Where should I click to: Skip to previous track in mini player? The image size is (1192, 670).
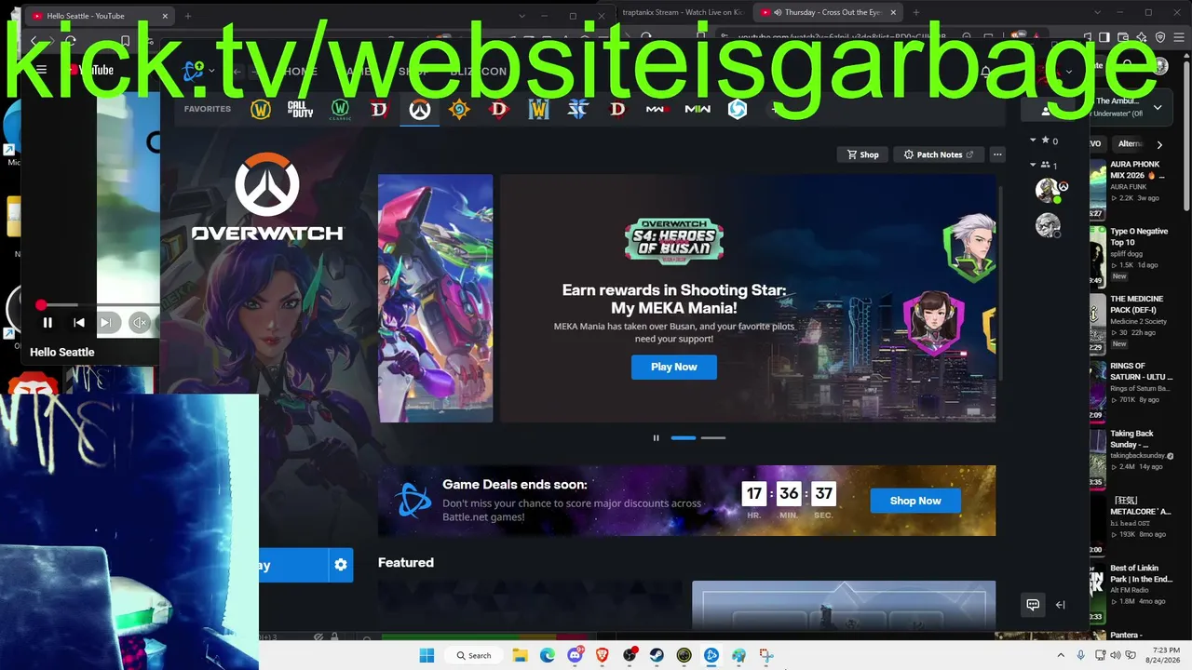pos(79,323)
